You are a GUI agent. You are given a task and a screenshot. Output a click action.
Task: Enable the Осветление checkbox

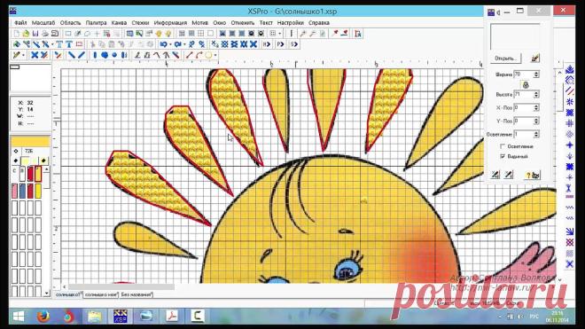point(503,146)
